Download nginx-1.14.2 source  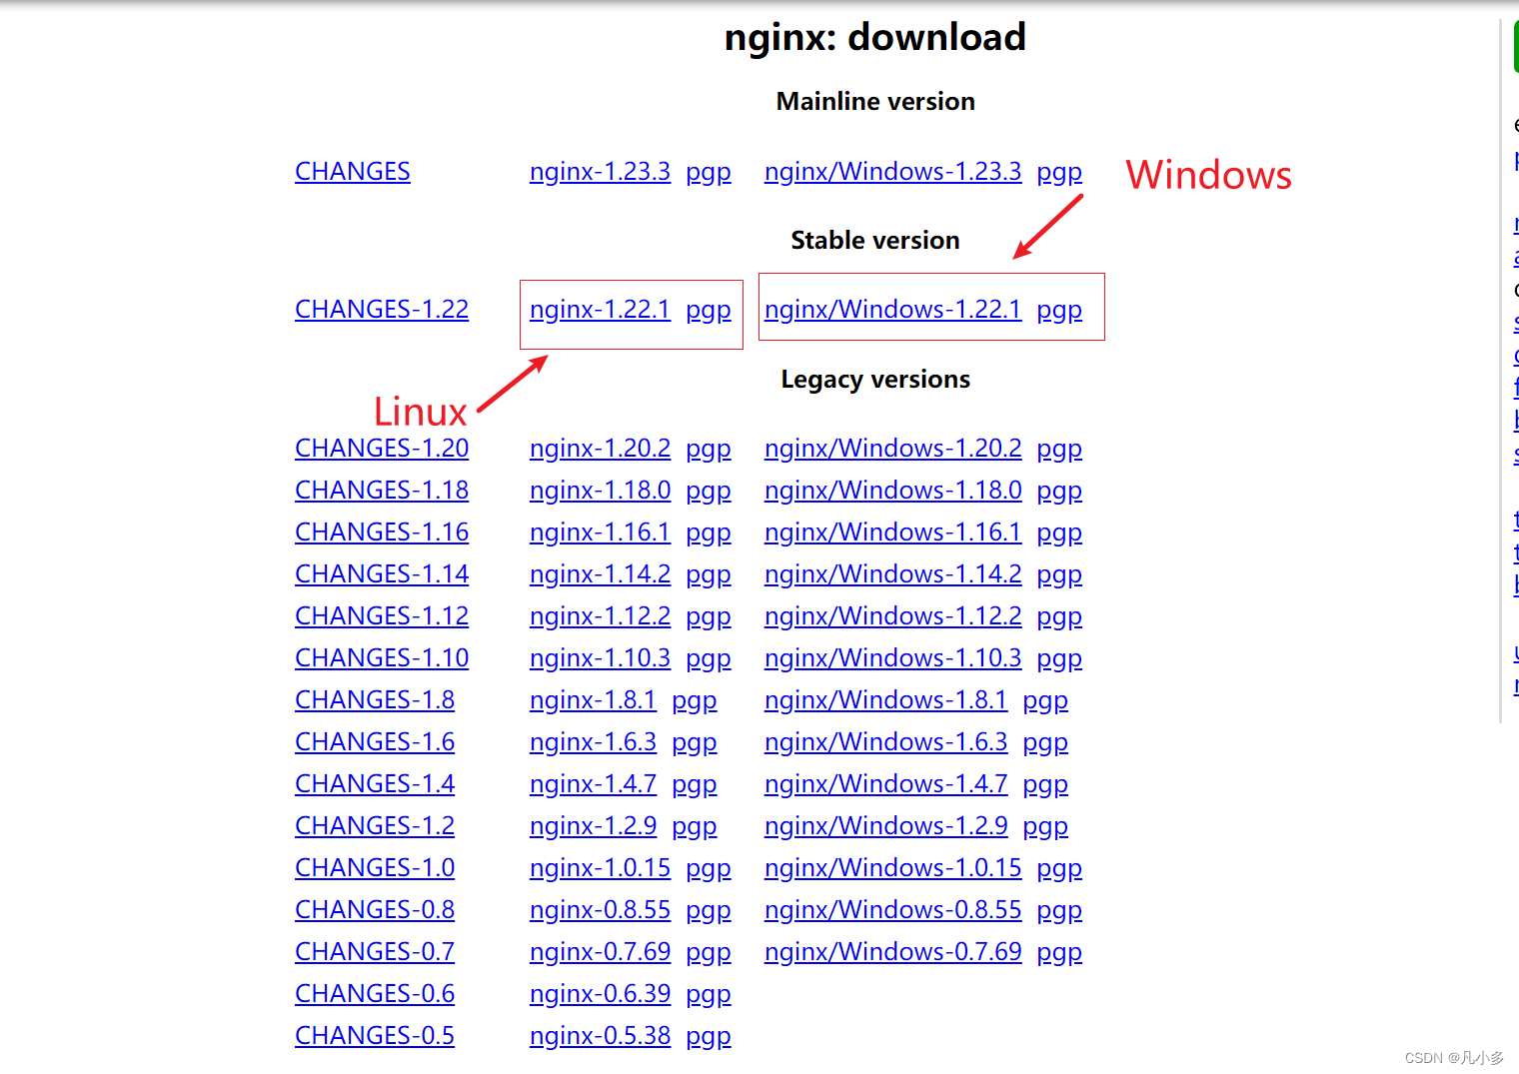click(x=600, y=574)
